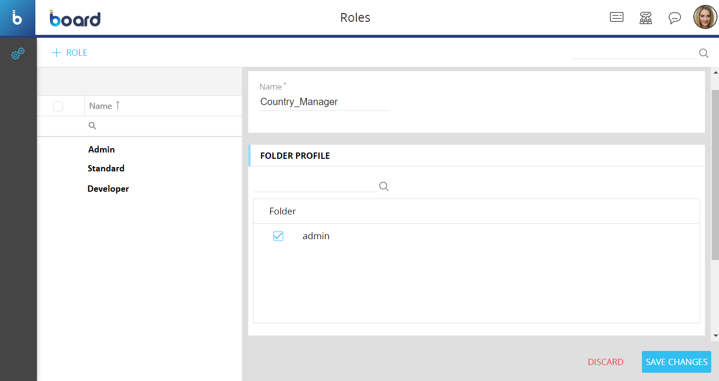This screenshot has width=719, height=381.
Task: Click the Save Changes button
Action: (x=676, y=362)
